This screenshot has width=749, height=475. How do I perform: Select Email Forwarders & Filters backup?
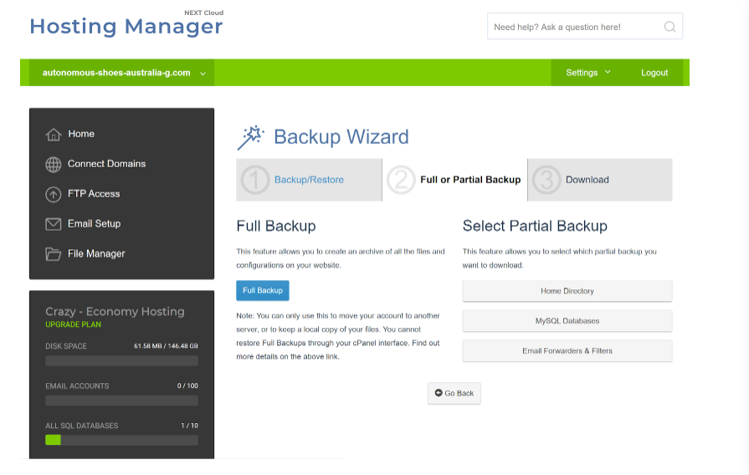click(x=567, y=351)
